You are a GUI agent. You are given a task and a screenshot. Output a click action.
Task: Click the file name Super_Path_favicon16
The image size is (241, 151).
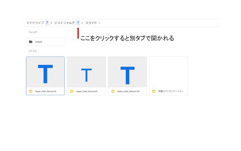tap(46, 91)
